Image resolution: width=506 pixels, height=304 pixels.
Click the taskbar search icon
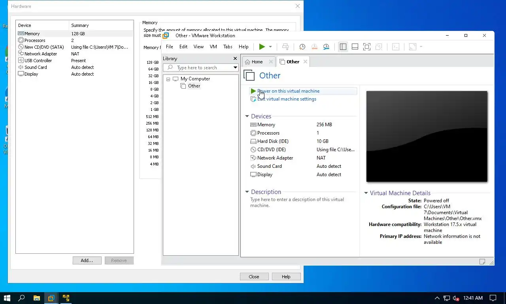click(x=22, y=298)
